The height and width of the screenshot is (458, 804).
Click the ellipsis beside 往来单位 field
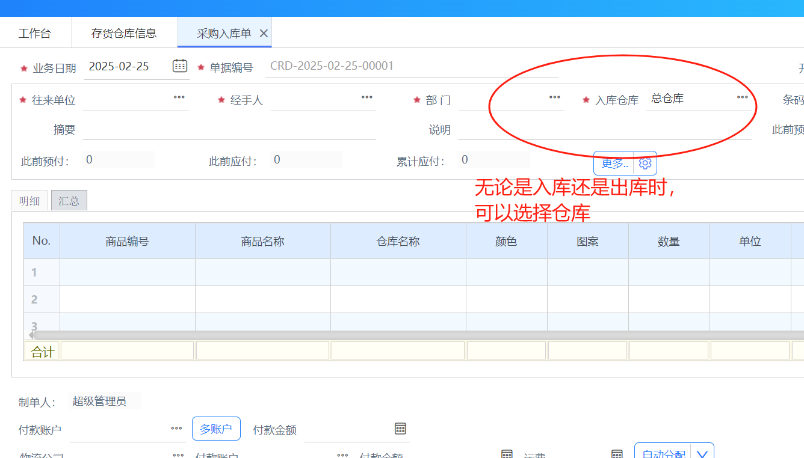179,97
